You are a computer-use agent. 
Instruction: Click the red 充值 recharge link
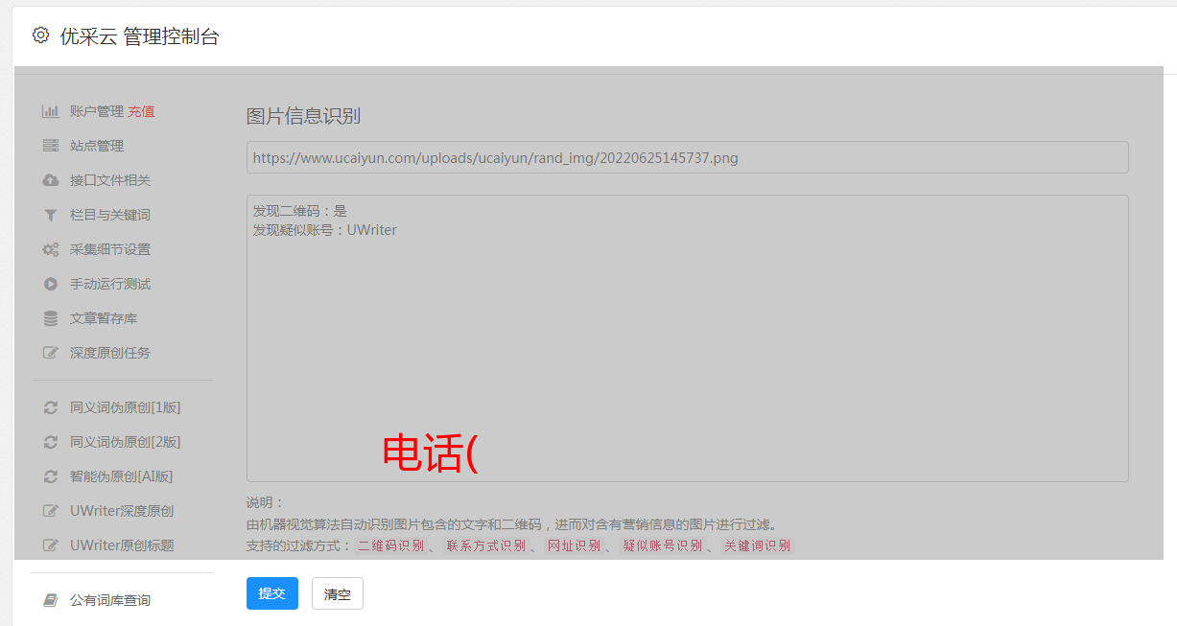tap(141, 111)
